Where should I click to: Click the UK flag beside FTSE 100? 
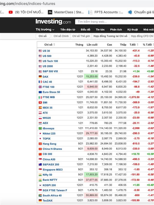click(x=40, y=87)
